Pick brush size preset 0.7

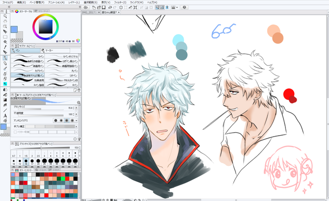tap(14, 154)
